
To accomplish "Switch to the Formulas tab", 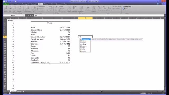I will (x=34, y=4).
